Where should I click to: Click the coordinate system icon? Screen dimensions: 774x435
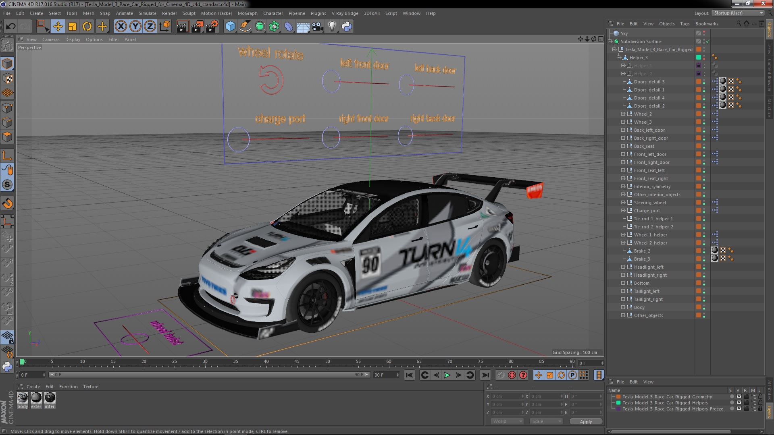[x=165, y=27]
